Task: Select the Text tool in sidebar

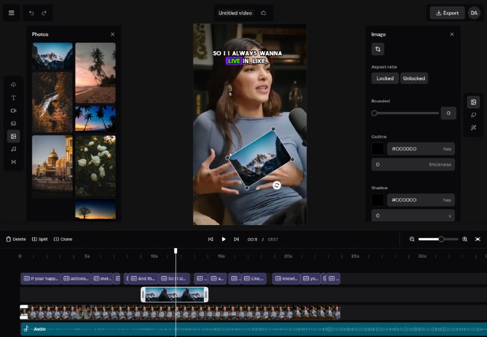Action: click(x=13, y=98)
